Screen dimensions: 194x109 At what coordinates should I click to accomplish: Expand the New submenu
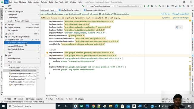coord(22,6)
